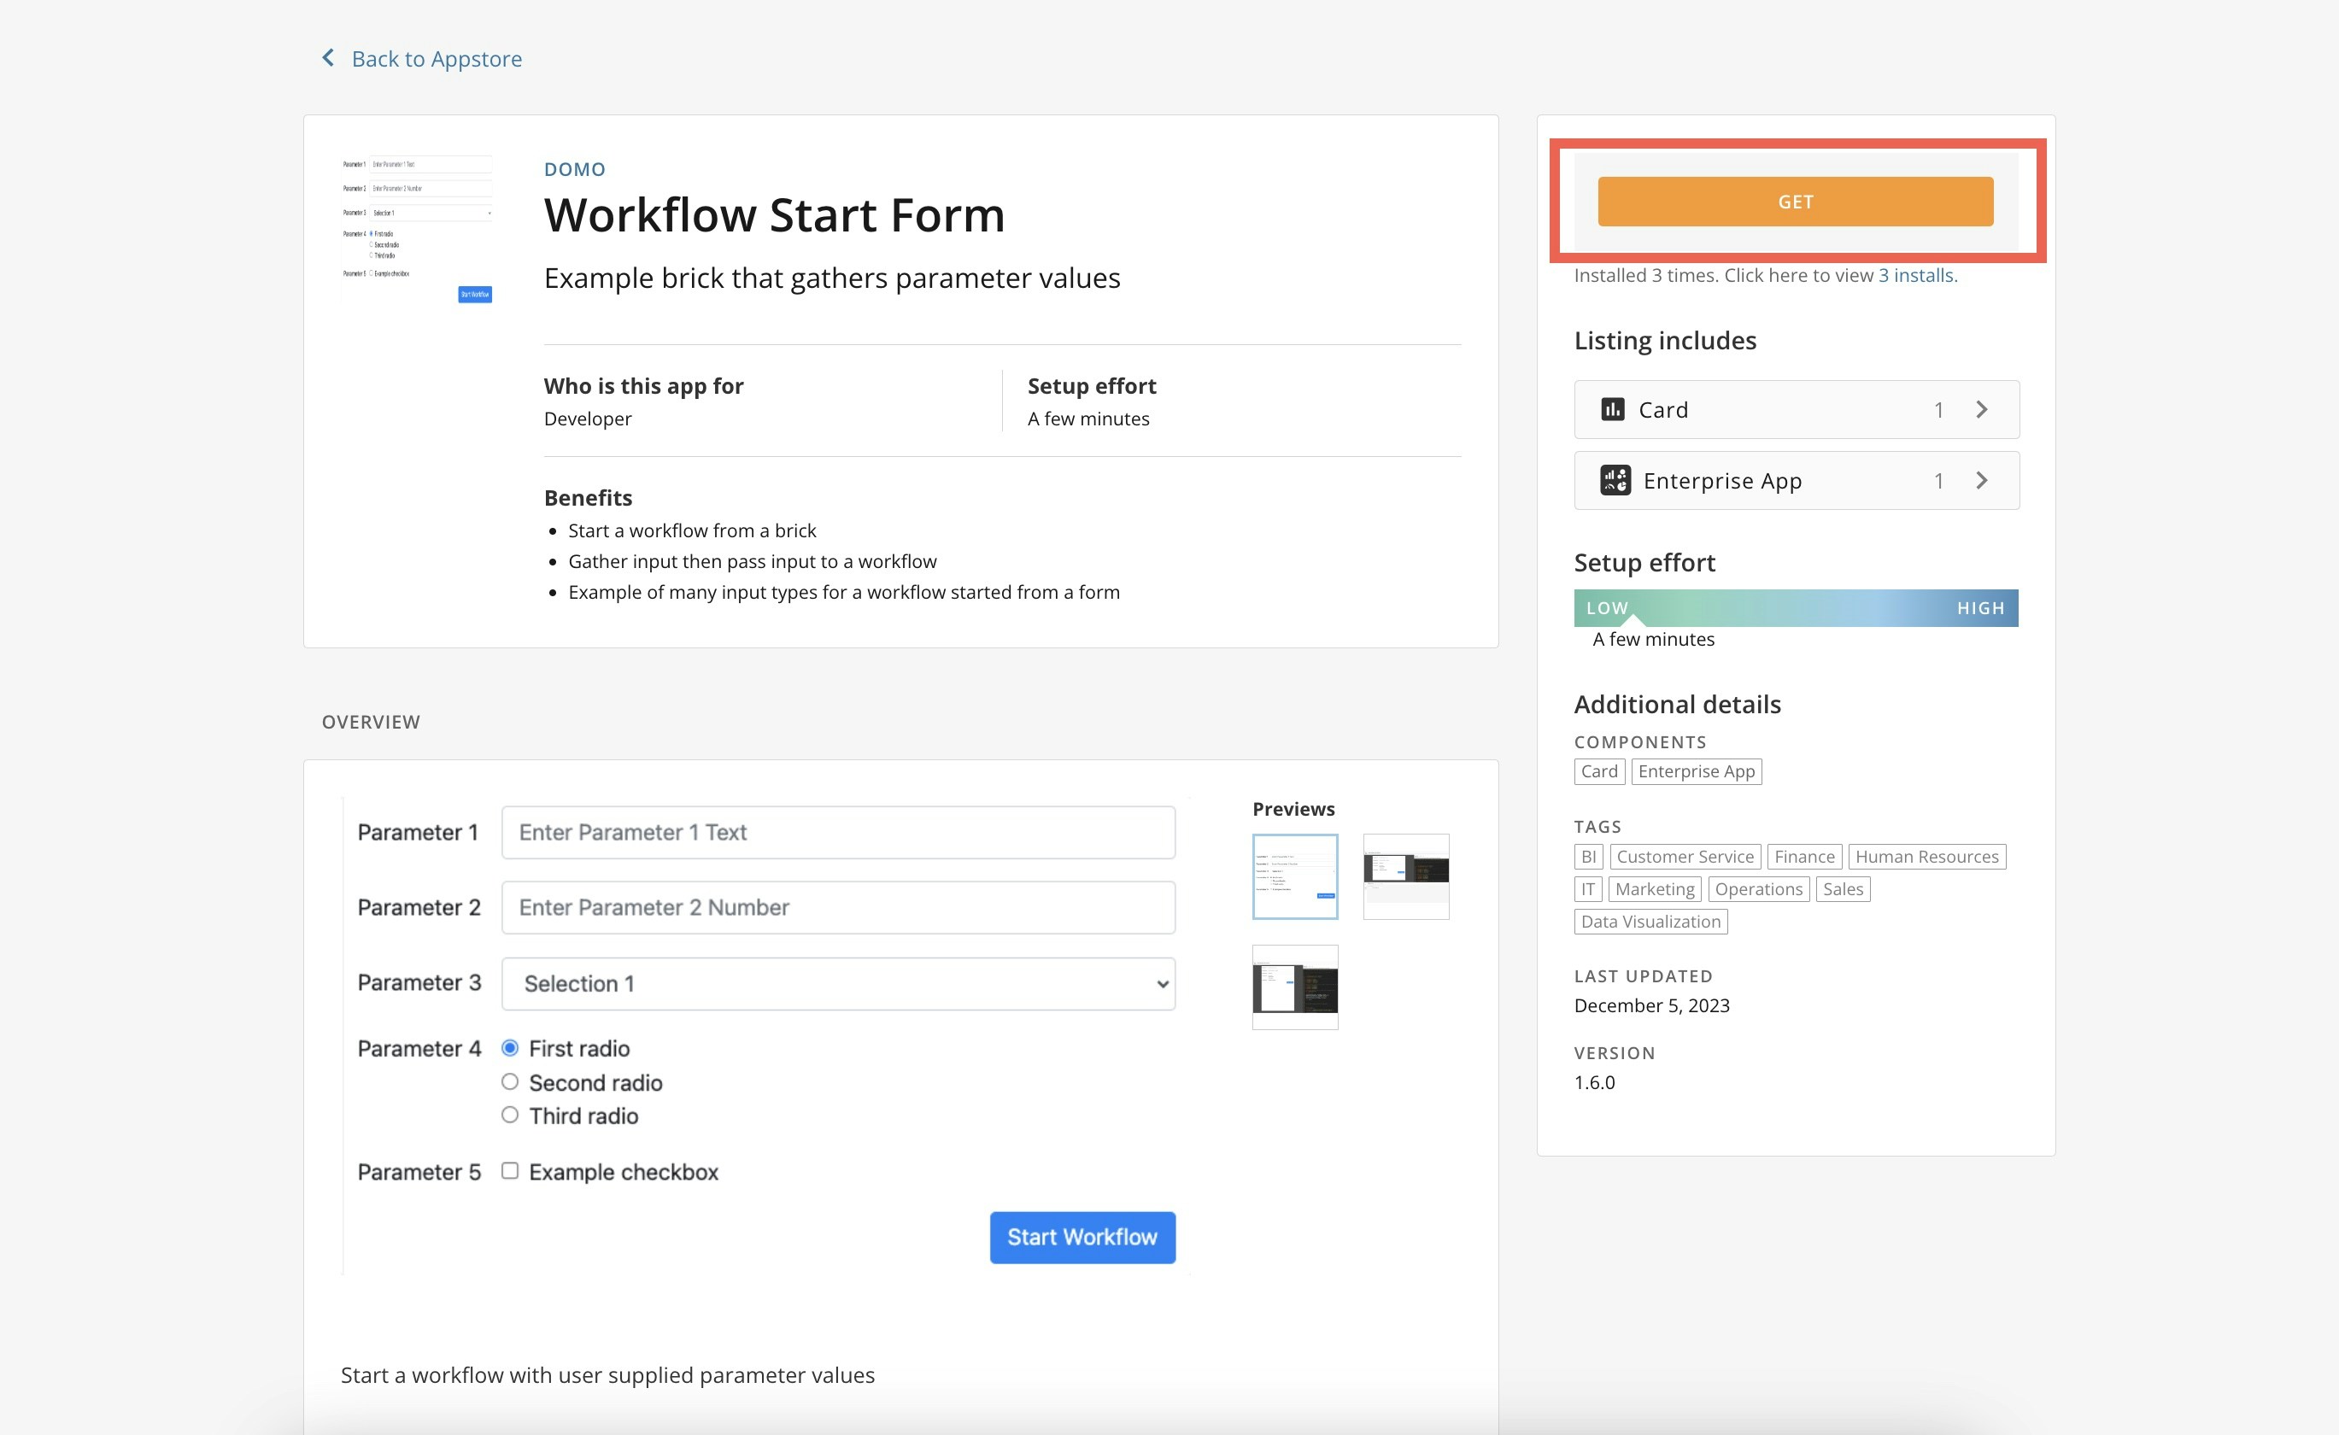2339x1435 pixels.
Task: Click the Enterprise App icon in Listing includes
Action: pyautogui.click(x=1615, y=480)
